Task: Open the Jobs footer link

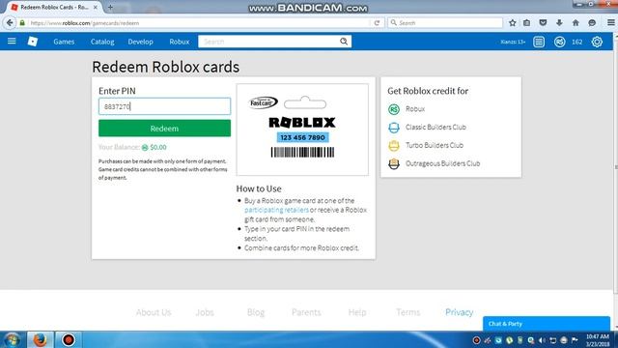Action: click(205, 312)
